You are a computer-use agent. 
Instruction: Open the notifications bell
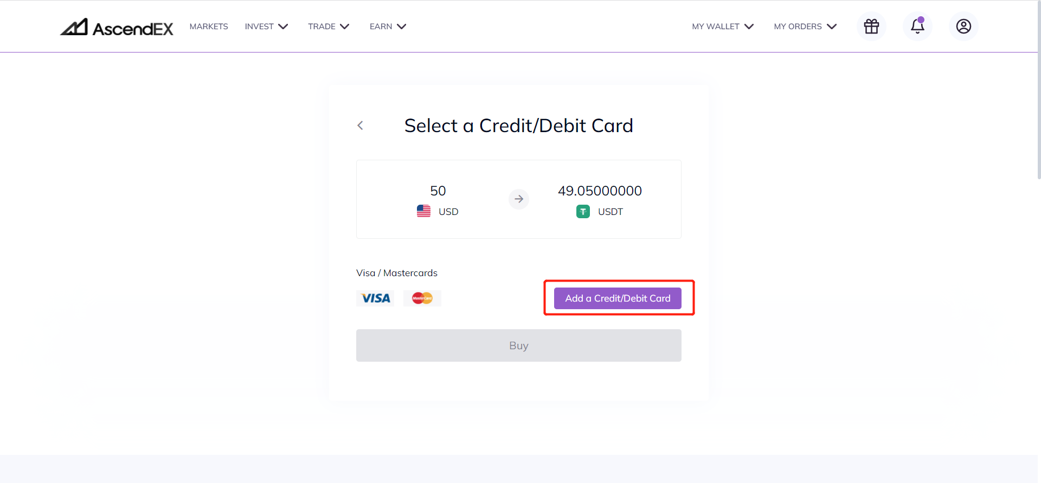[917, 26]
